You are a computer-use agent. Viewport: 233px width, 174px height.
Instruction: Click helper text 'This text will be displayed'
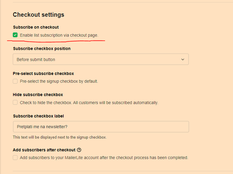pyautogui.click(x=60, y=137)
